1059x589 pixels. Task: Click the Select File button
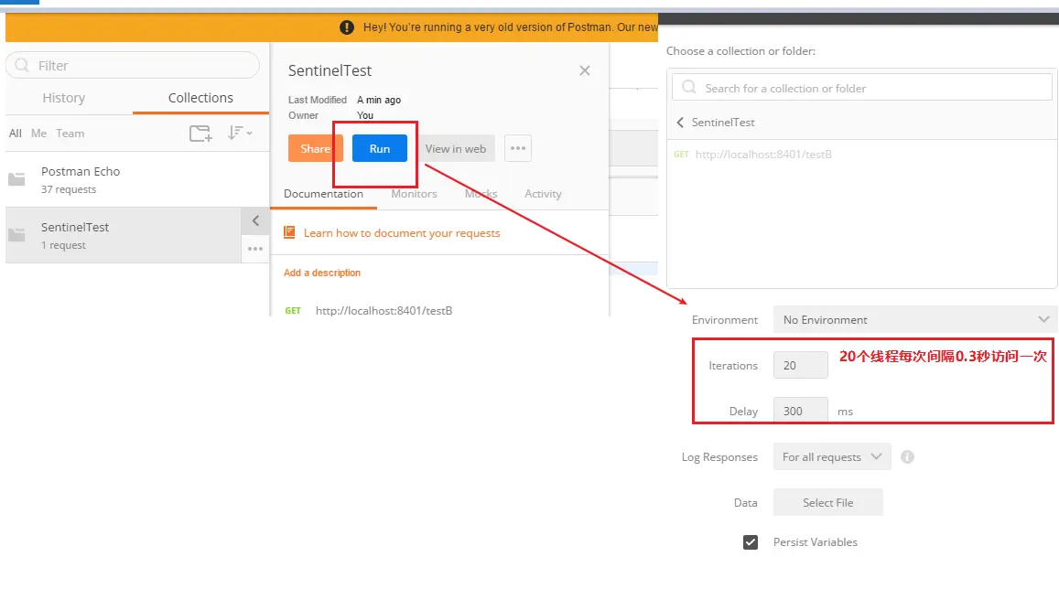[x=828, y=503]
